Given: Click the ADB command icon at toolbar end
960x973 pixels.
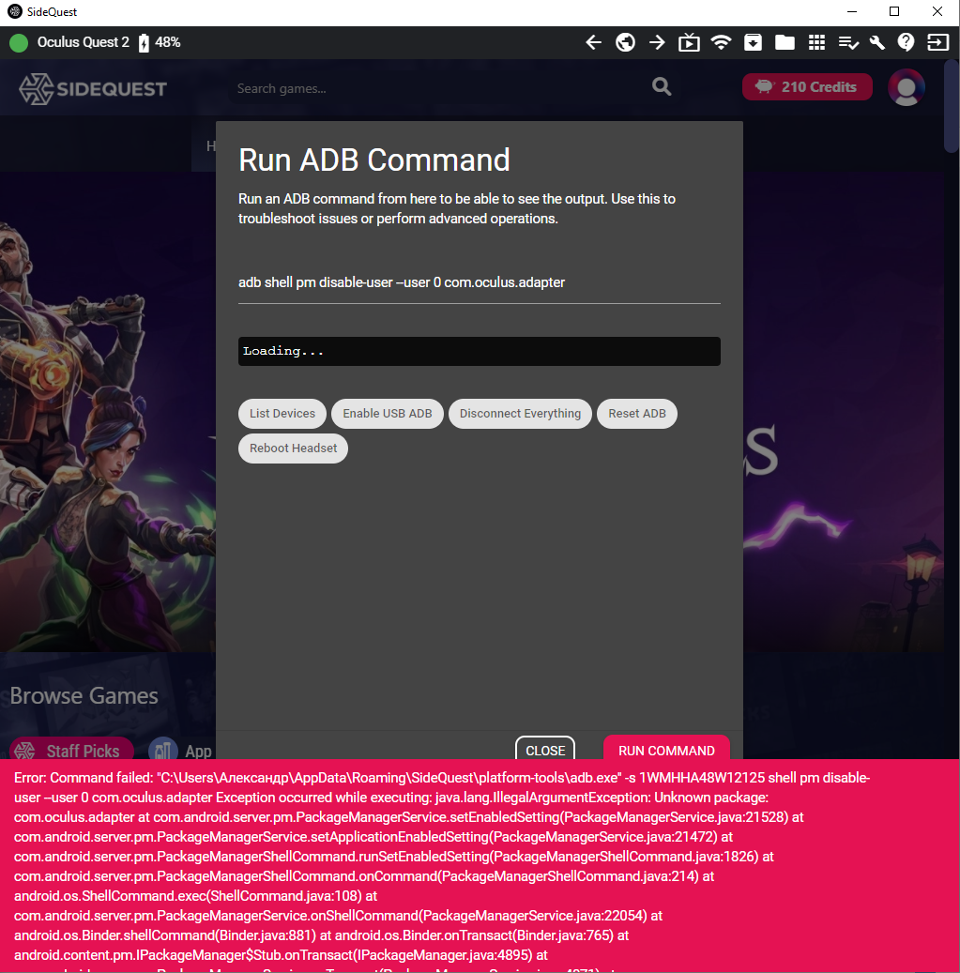Looking at the screenshot, I should pos(937,42).
